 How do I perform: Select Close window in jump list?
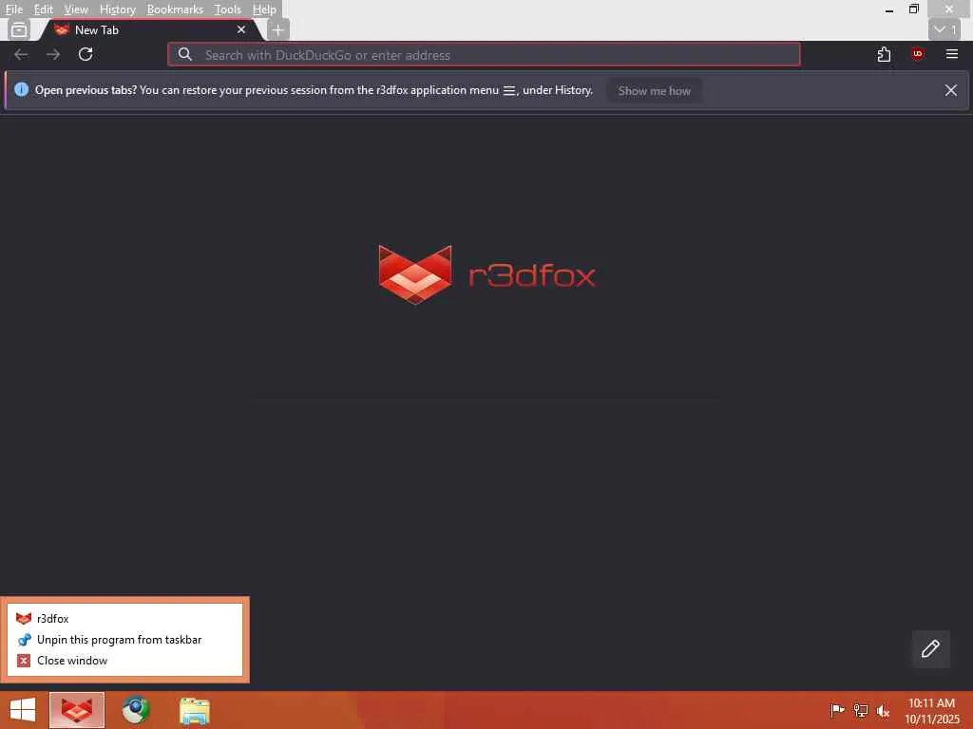124,661
